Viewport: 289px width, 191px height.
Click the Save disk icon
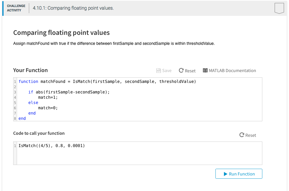pos(158,70)
